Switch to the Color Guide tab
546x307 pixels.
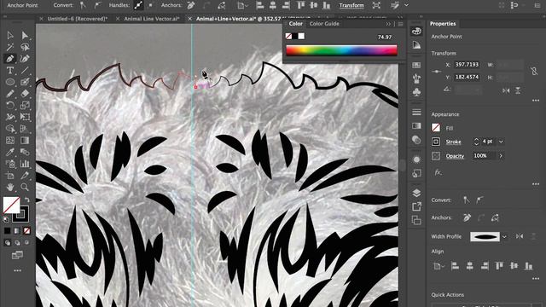tap(324, 24)
